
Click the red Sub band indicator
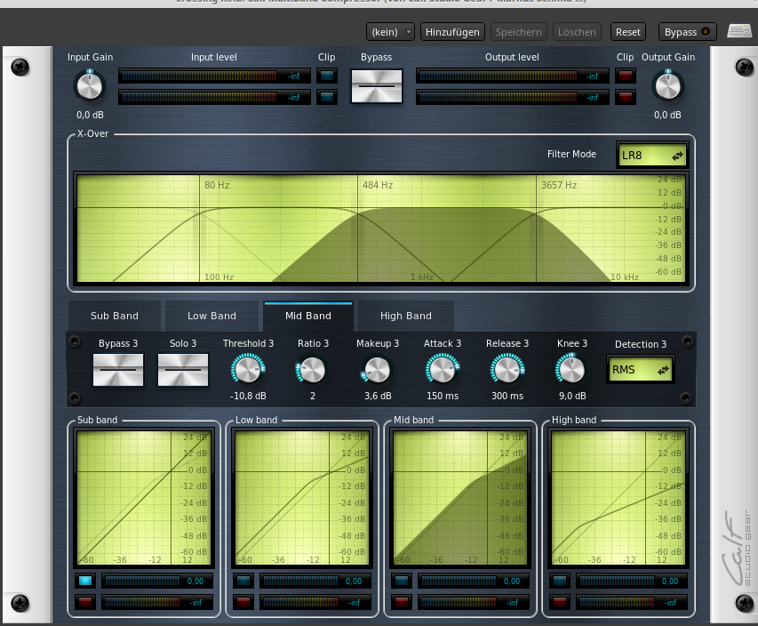pyautogui.click(x=85, y=602)
